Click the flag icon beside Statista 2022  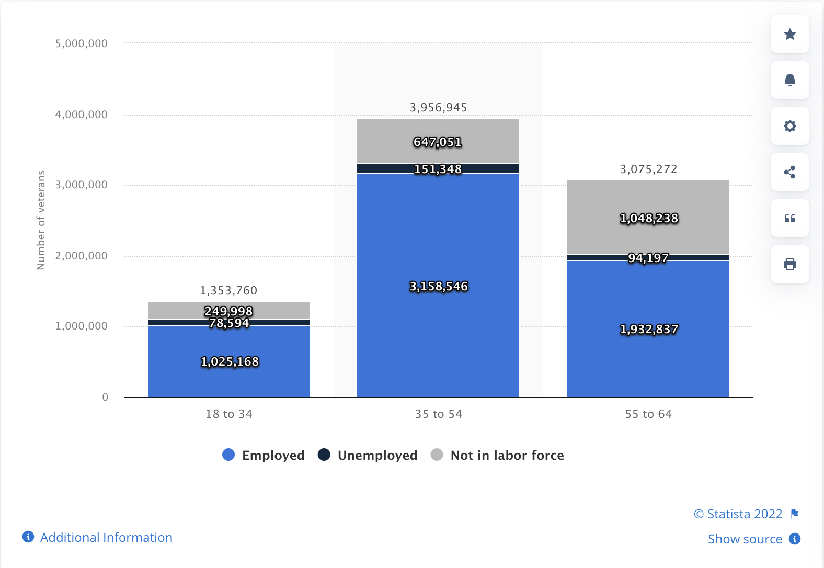click(x=795, y=514)
